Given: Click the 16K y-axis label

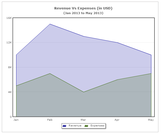Looking at the screenshot, I should pyautogui.click(x=9, y=18).
